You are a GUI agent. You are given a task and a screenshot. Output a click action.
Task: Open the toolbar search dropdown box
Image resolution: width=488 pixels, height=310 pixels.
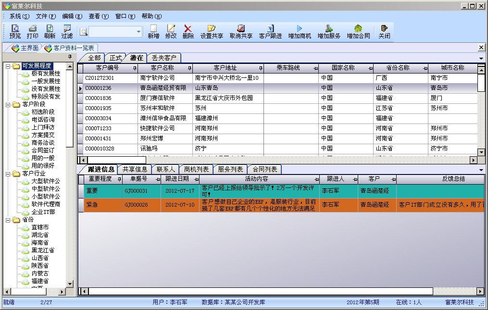(139, 32)
